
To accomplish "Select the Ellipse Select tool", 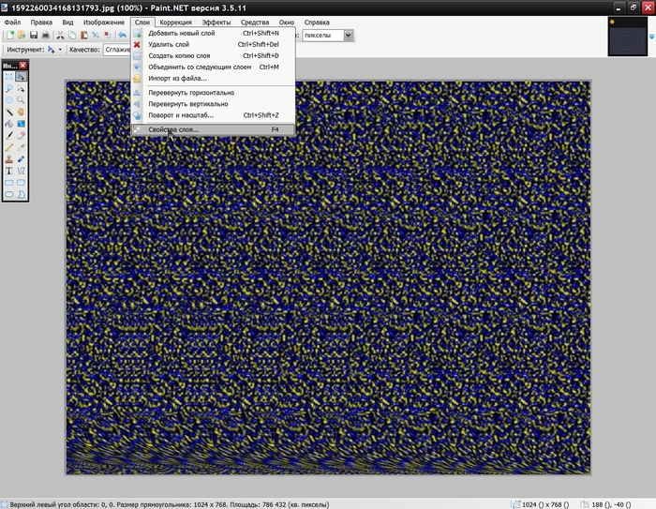I will coord(8,100).
